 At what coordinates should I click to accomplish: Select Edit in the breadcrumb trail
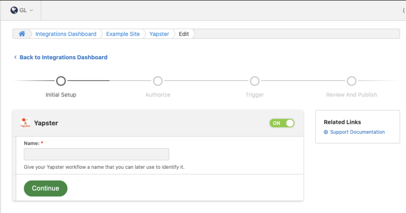(183, 34)
